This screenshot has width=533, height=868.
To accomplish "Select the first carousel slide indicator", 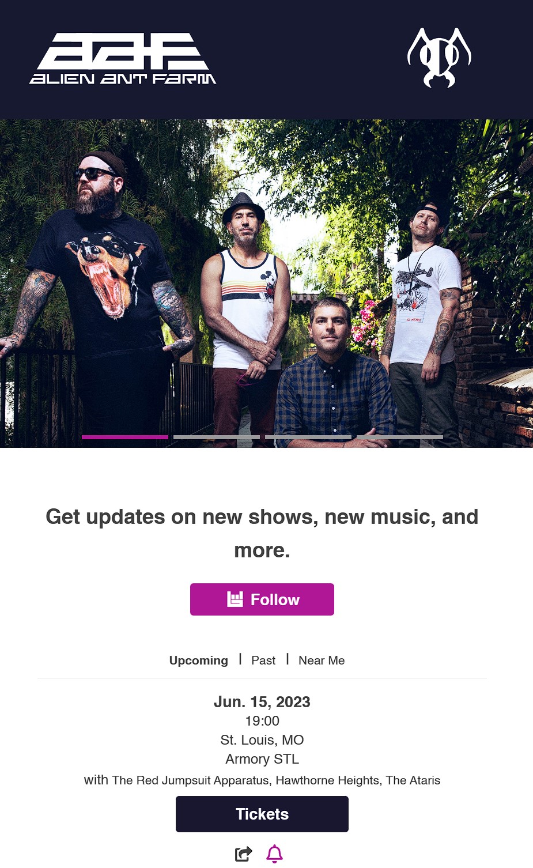I will tap(125, 437).
